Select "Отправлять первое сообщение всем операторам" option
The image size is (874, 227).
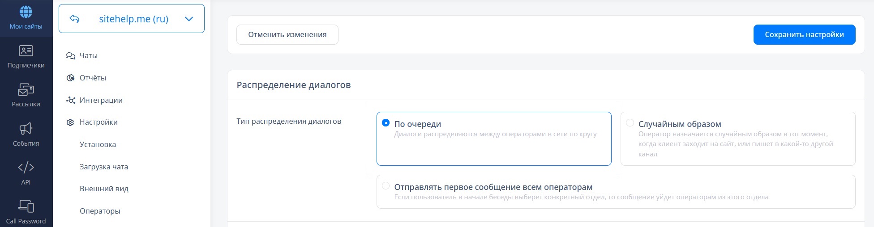pyautogui.click(x=386, y=186)
